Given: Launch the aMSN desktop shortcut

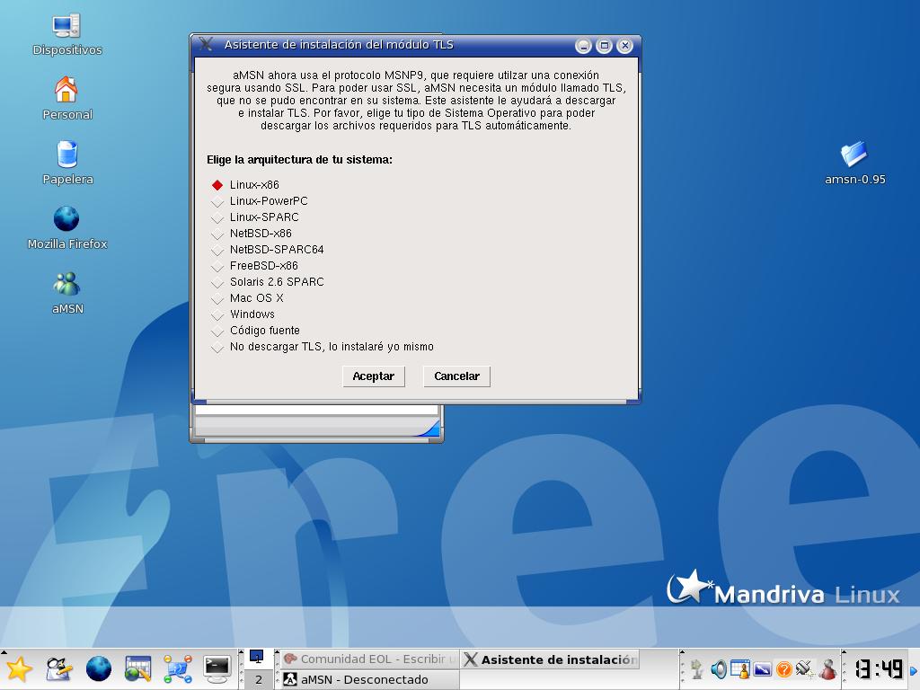Looking at the screenshot, I should [x=66, y=293].
